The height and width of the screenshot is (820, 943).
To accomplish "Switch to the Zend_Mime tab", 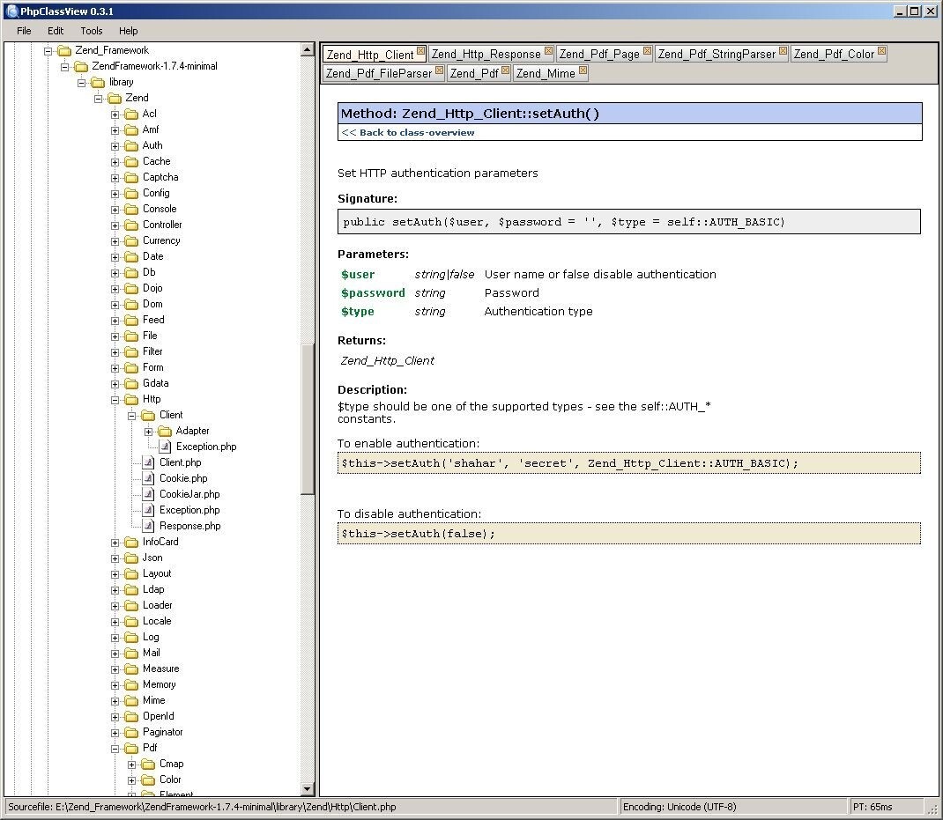I will click(x=545, y=74).
